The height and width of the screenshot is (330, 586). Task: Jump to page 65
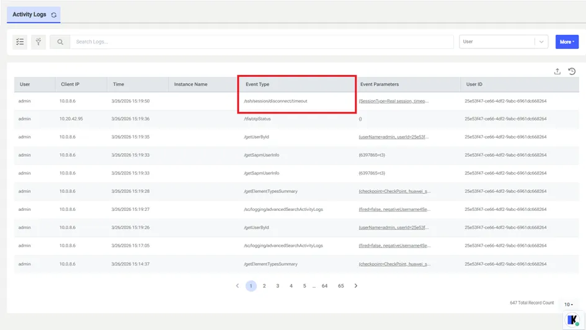coord(341,286)
